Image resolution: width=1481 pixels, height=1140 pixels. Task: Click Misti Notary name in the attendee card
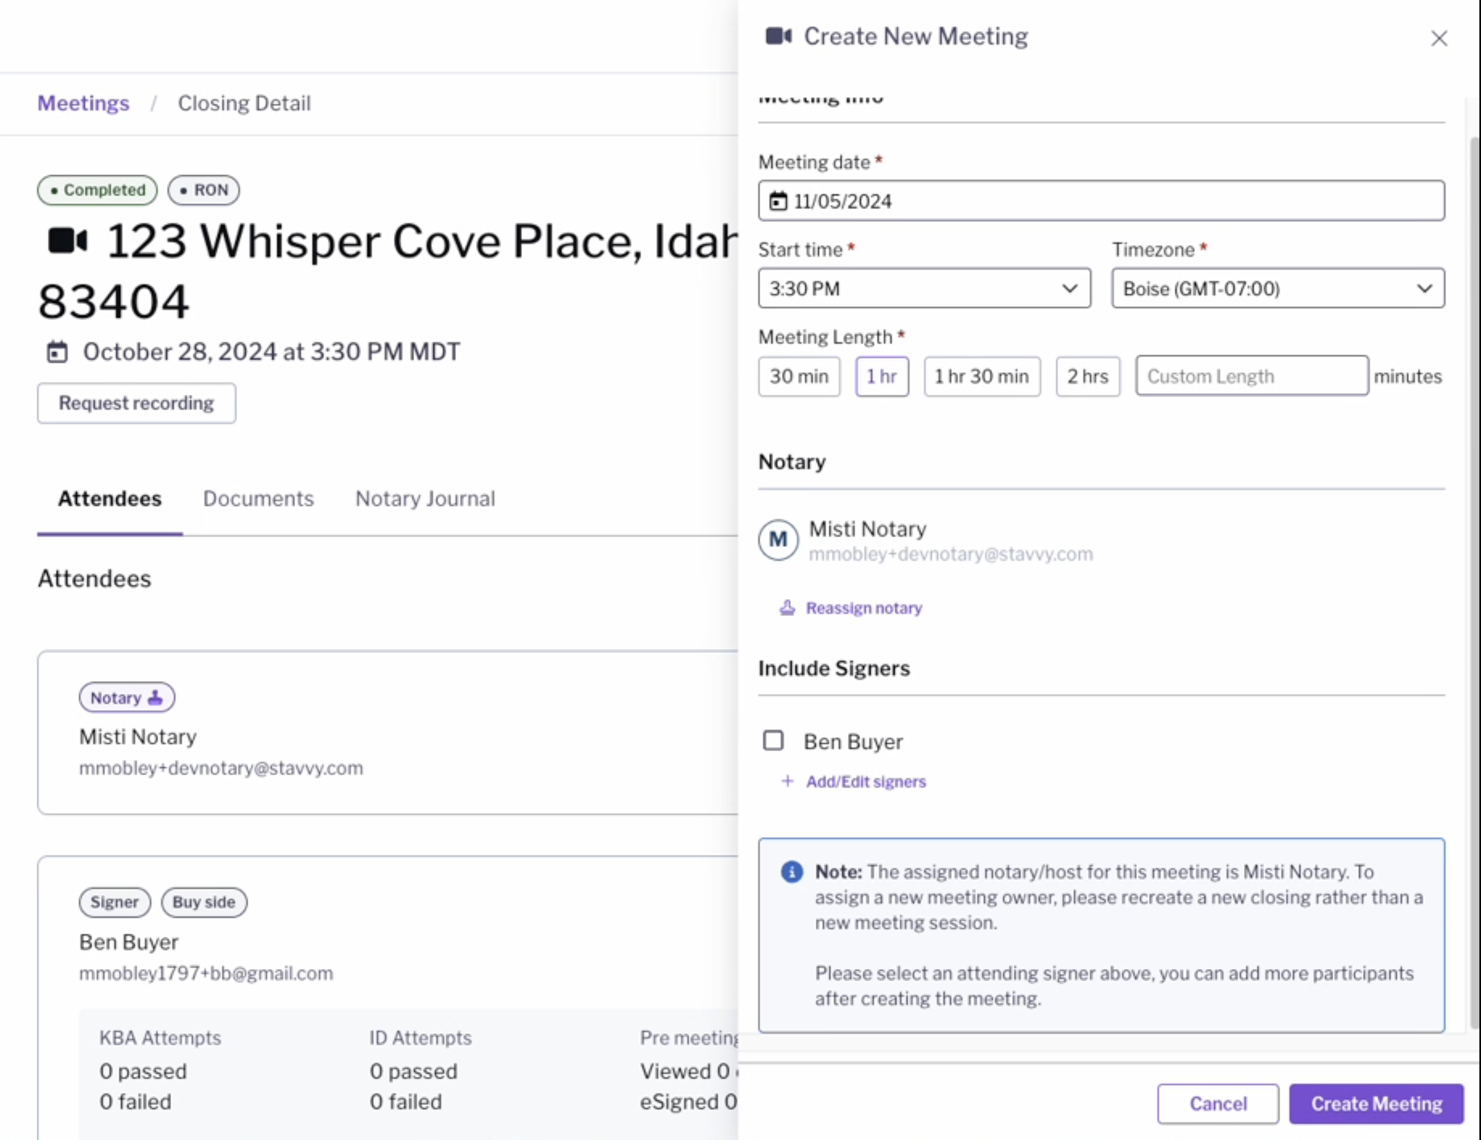(x=138, y=737)
